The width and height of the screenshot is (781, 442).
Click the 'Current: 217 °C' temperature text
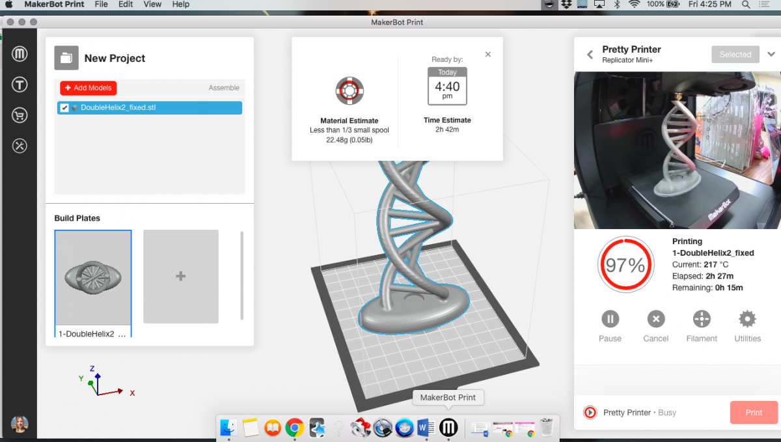tap(700, 264)
